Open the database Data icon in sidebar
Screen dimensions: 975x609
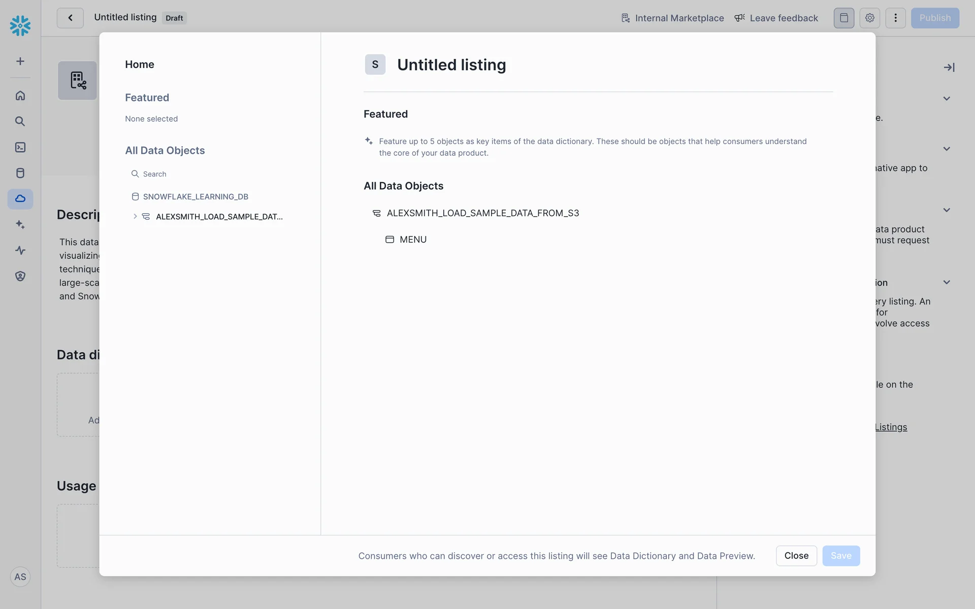point(20,173)
